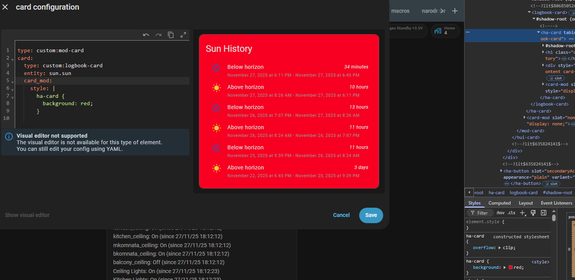Toggle the computed styles sidebar icon
Viewport: 575px width, 280px height.
544,213
